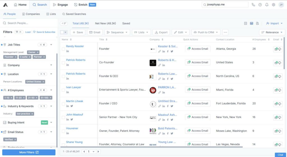Expand the Buying Intent filter
287x157 pixels.
[x=51, y=123]
